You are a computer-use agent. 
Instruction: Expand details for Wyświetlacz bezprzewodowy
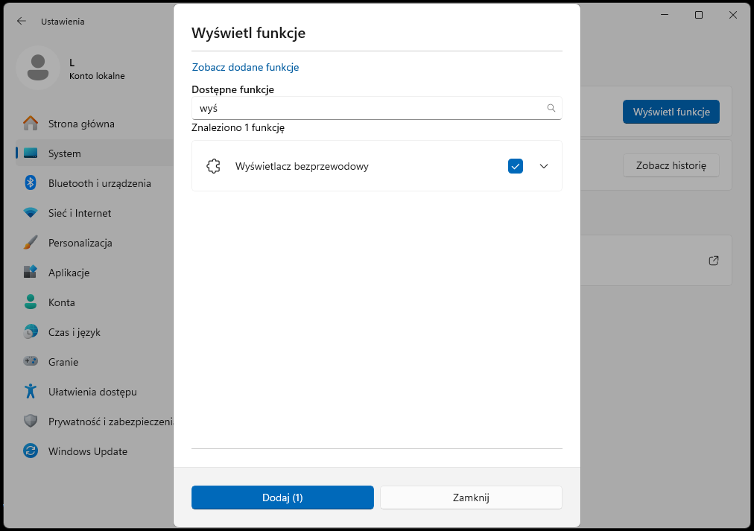[544, 166]
